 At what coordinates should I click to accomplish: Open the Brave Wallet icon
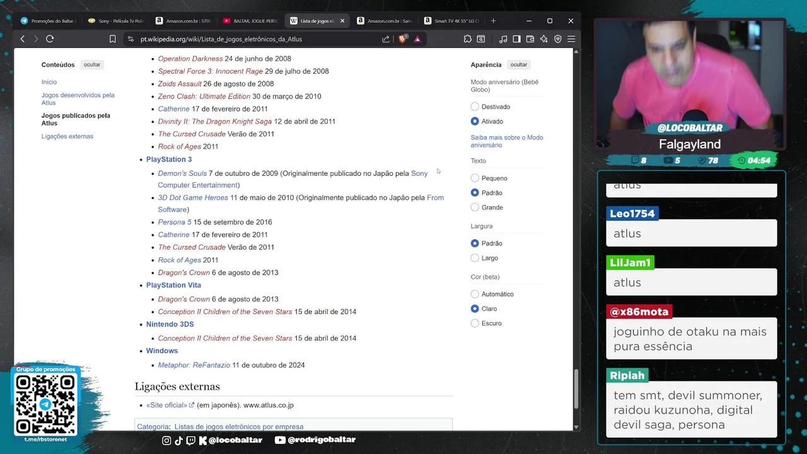pos(530,39)
